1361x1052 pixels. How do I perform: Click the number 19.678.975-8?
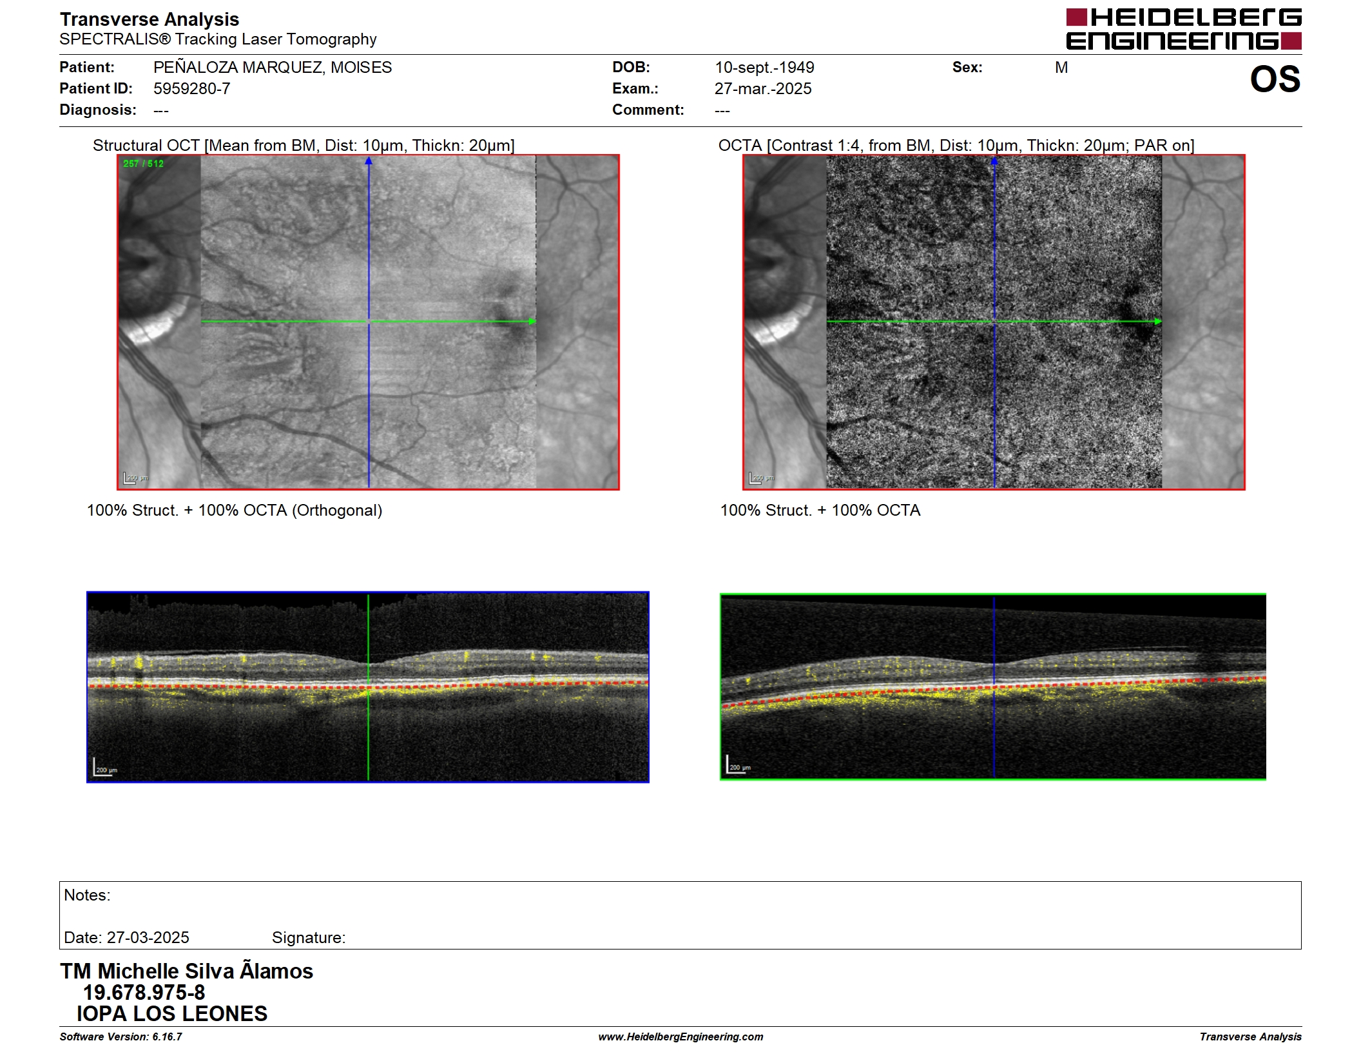[x=144, y=992]
